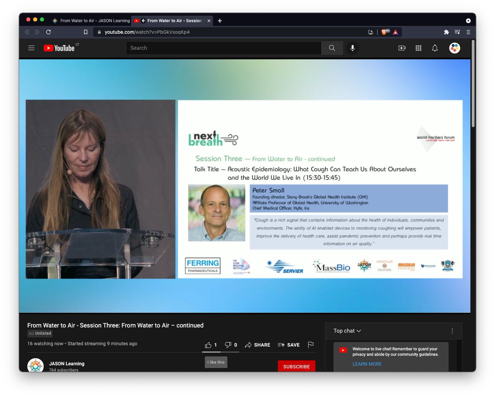Focus the YouTube search field
This screenshot has width=495, height=397.
[x=224, y=48]
